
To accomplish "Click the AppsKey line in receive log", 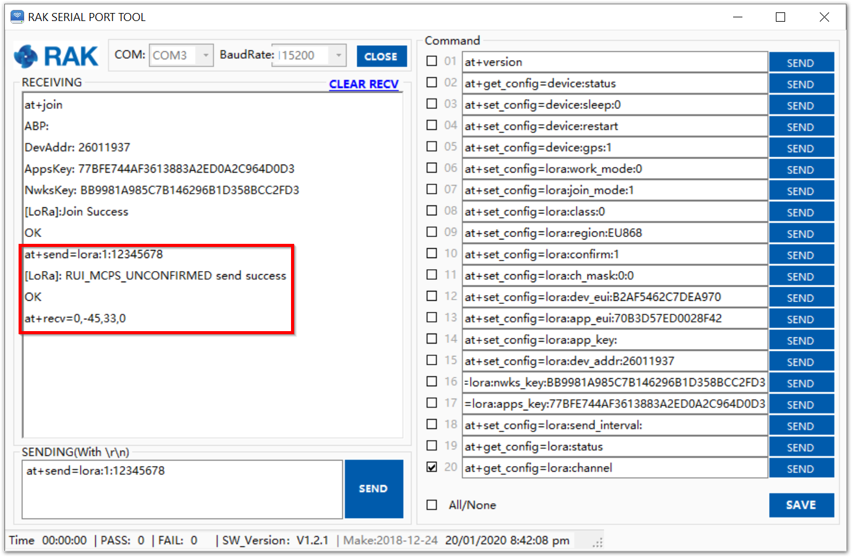I will tap(159, 169).
